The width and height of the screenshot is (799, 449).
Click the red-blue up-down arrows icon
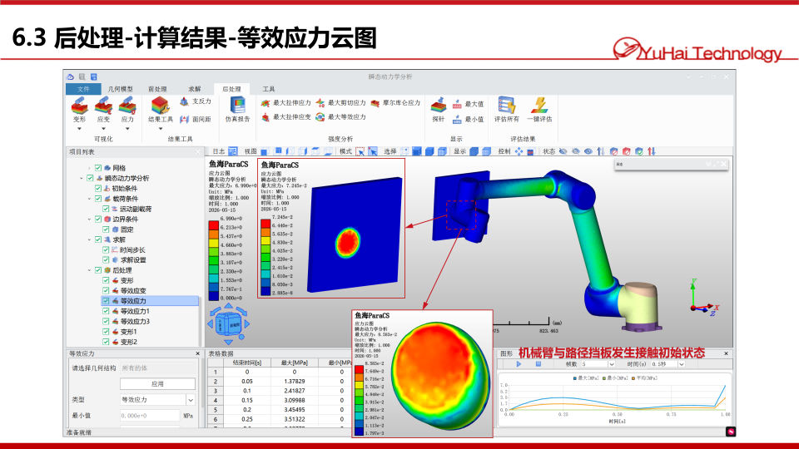tap(652, 151)
